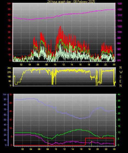Screen dimensions: 128x153
Task: Click the green temperature 40 axis label
Action: [119, 95]
